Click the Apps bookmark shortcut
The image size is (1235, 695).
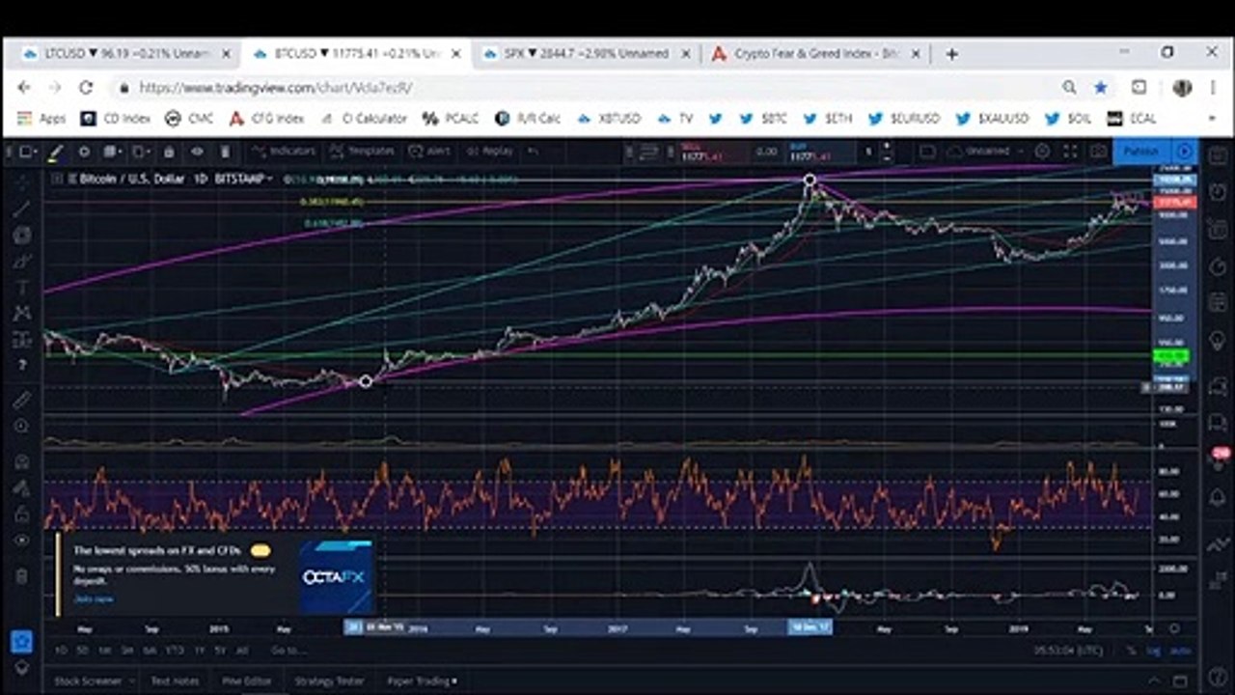pyautogui.click(x=41, y=119)
